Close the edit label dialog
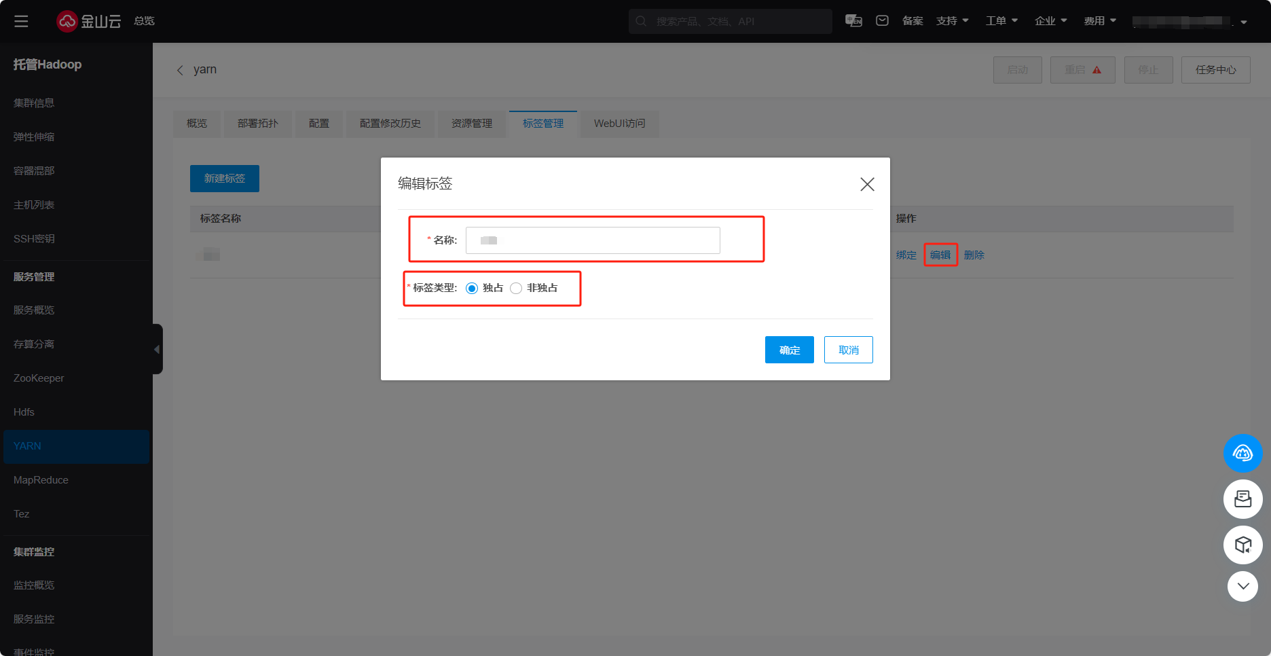Image resolution: width=1271 pixels, height=656 pixels. pyautogui.click(x=867, y=184)
